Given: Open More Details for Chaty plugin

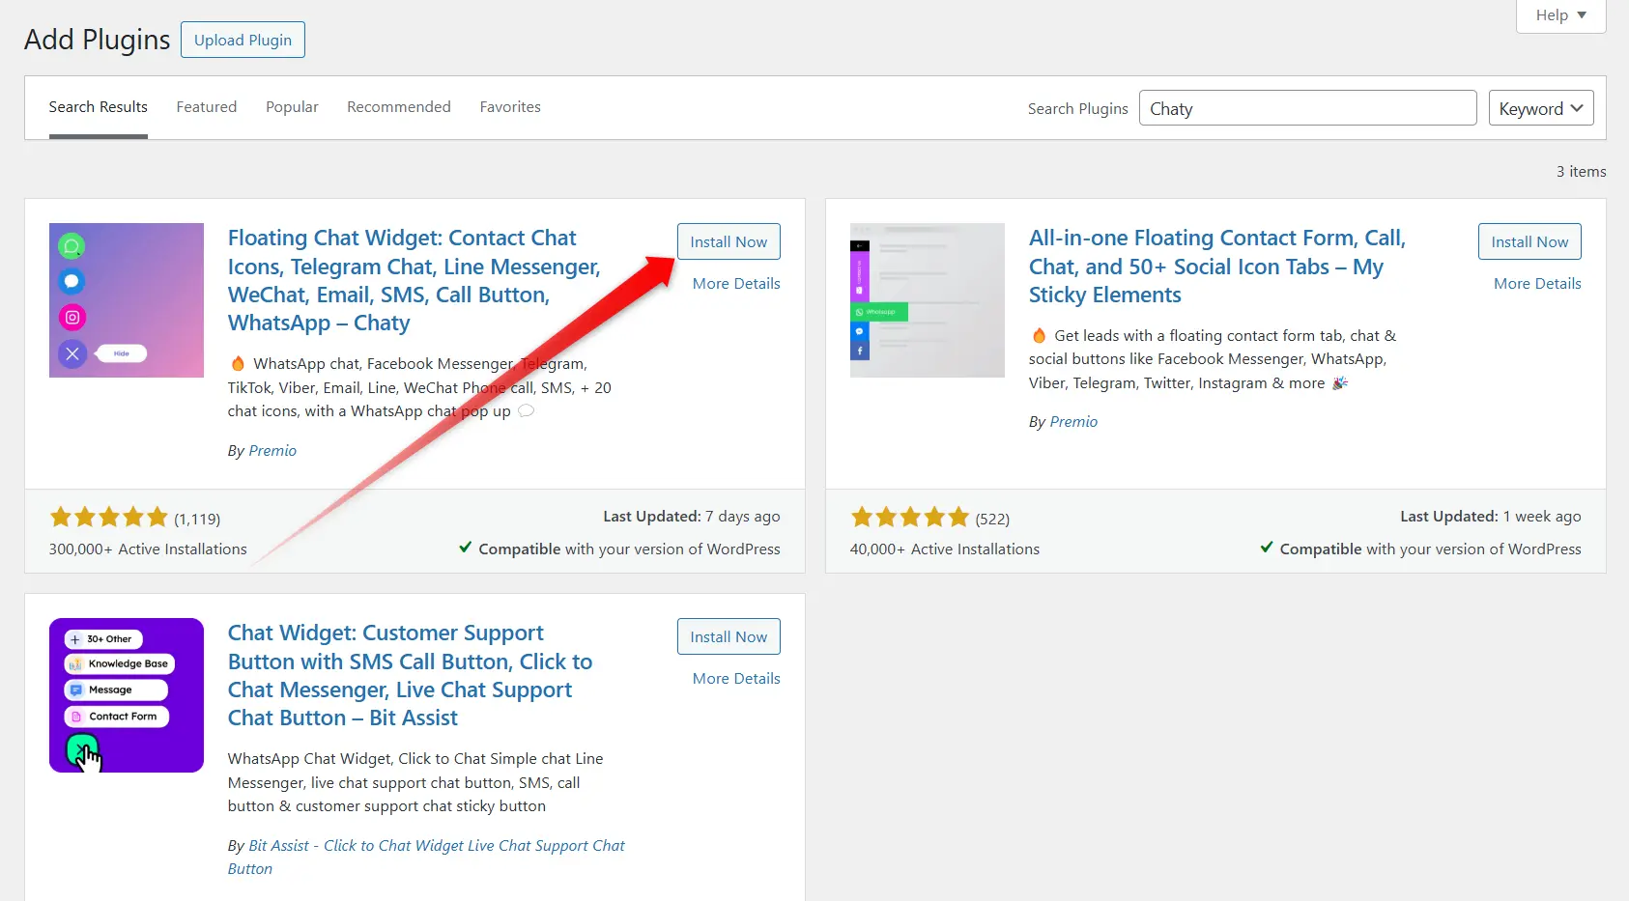Looking at the screenshot, I should (x=736, y=284).
